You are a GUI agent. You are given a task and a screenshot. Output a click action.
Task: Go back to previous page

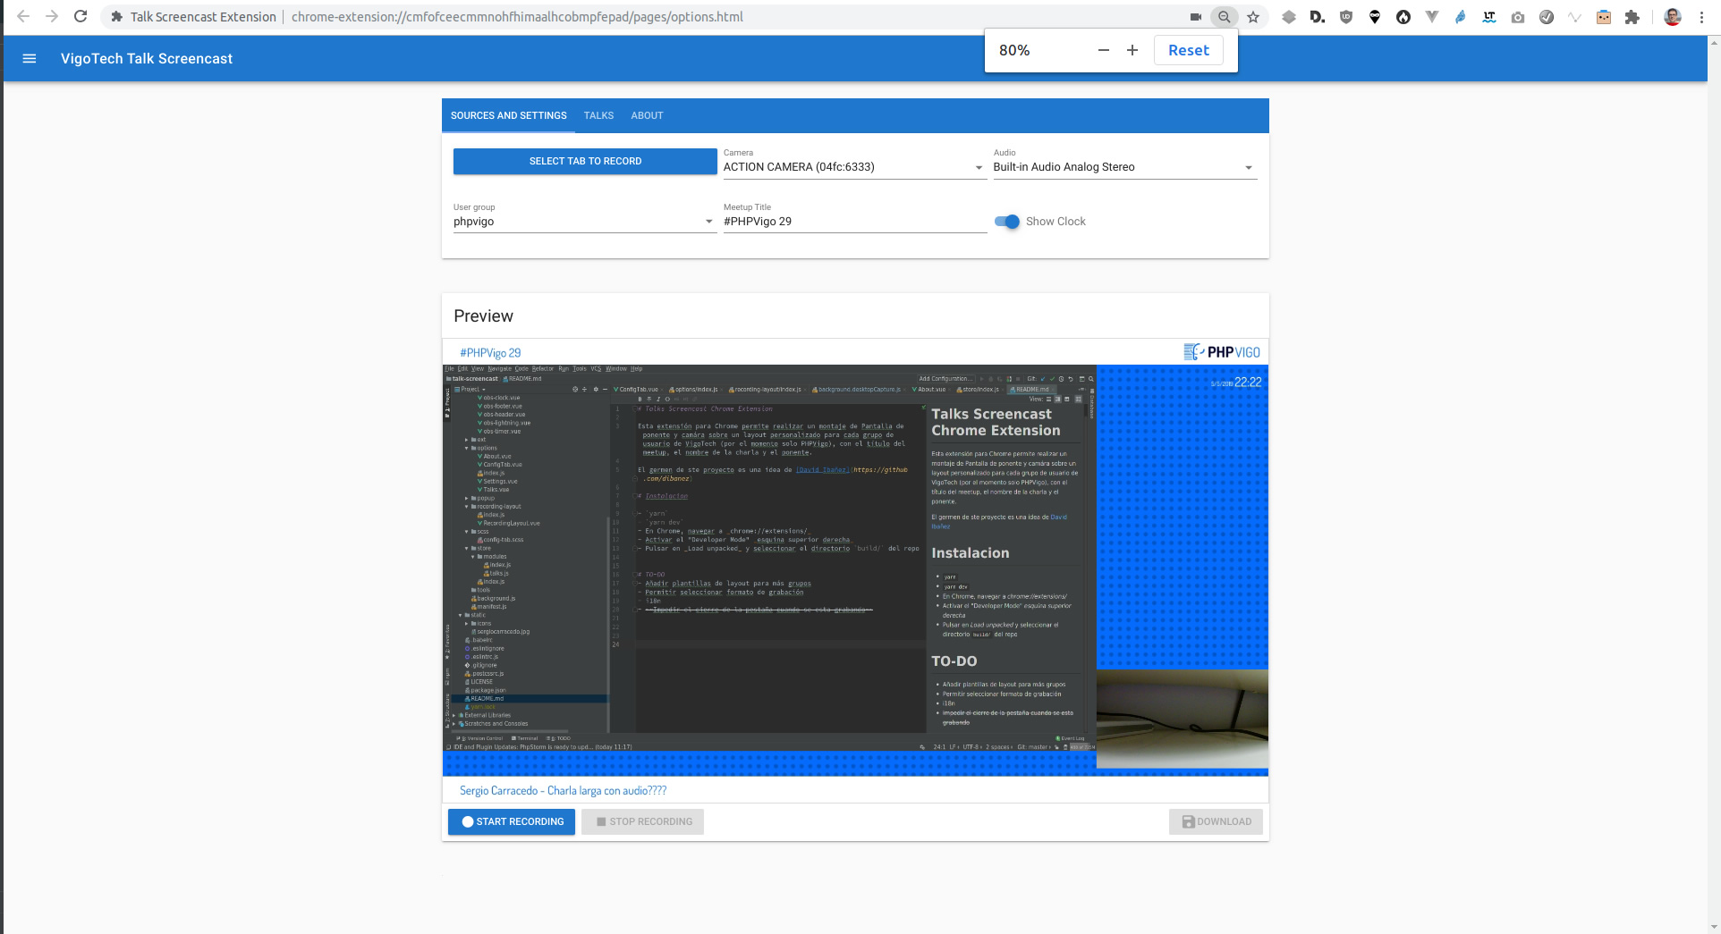click(x=23, y=17)
